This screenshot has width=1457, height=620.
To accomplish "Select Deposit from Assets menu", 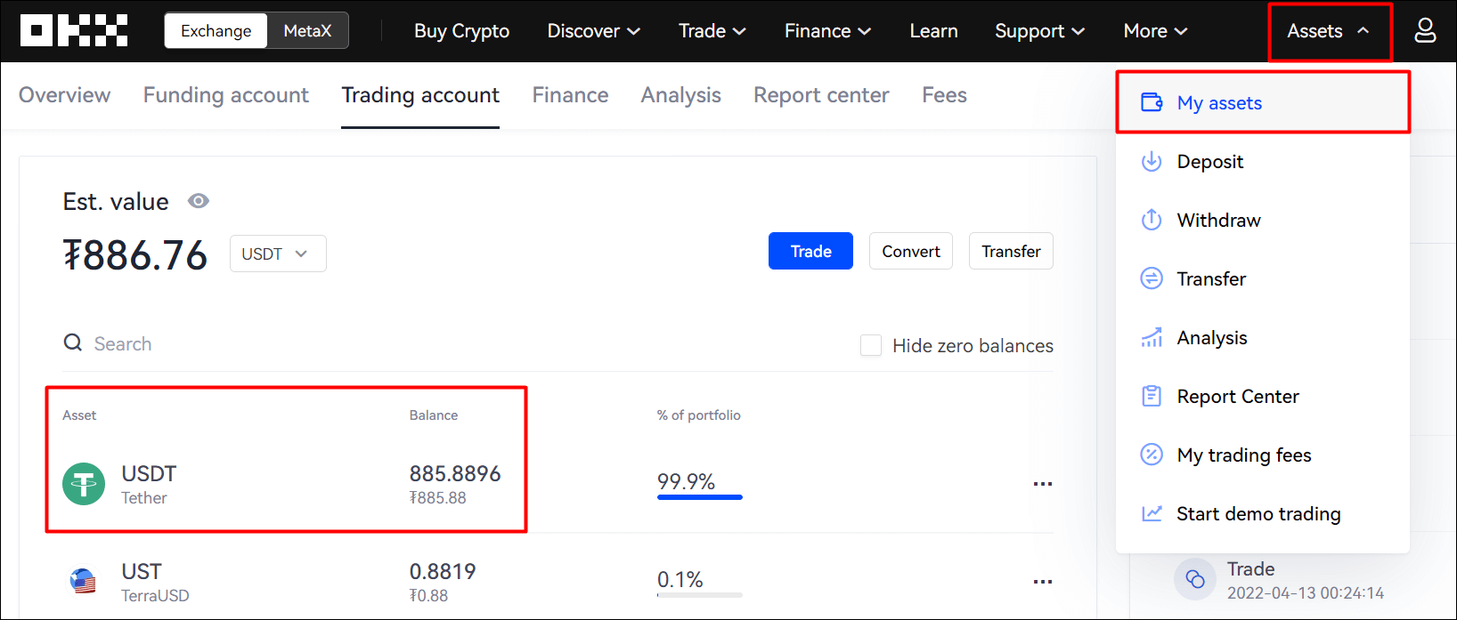I will point(1263,161).
